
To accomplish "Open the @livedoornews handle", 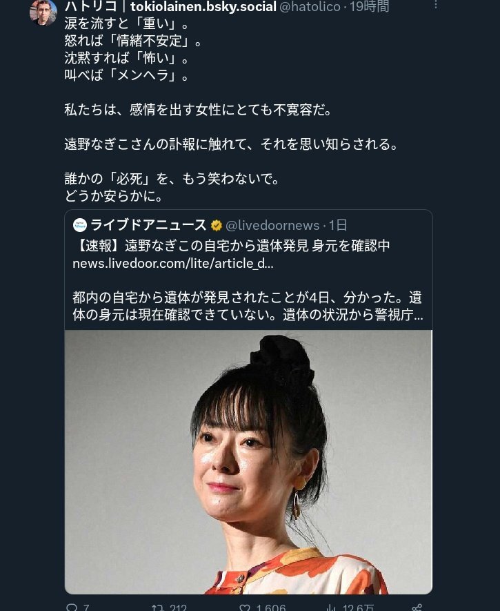I will (x=272, y=225).
